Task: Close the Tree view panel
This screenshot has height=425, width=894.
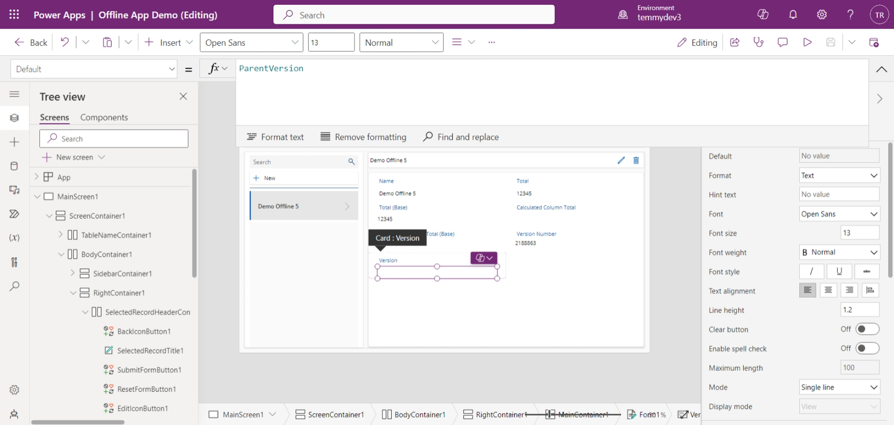Action: (183, 96)
